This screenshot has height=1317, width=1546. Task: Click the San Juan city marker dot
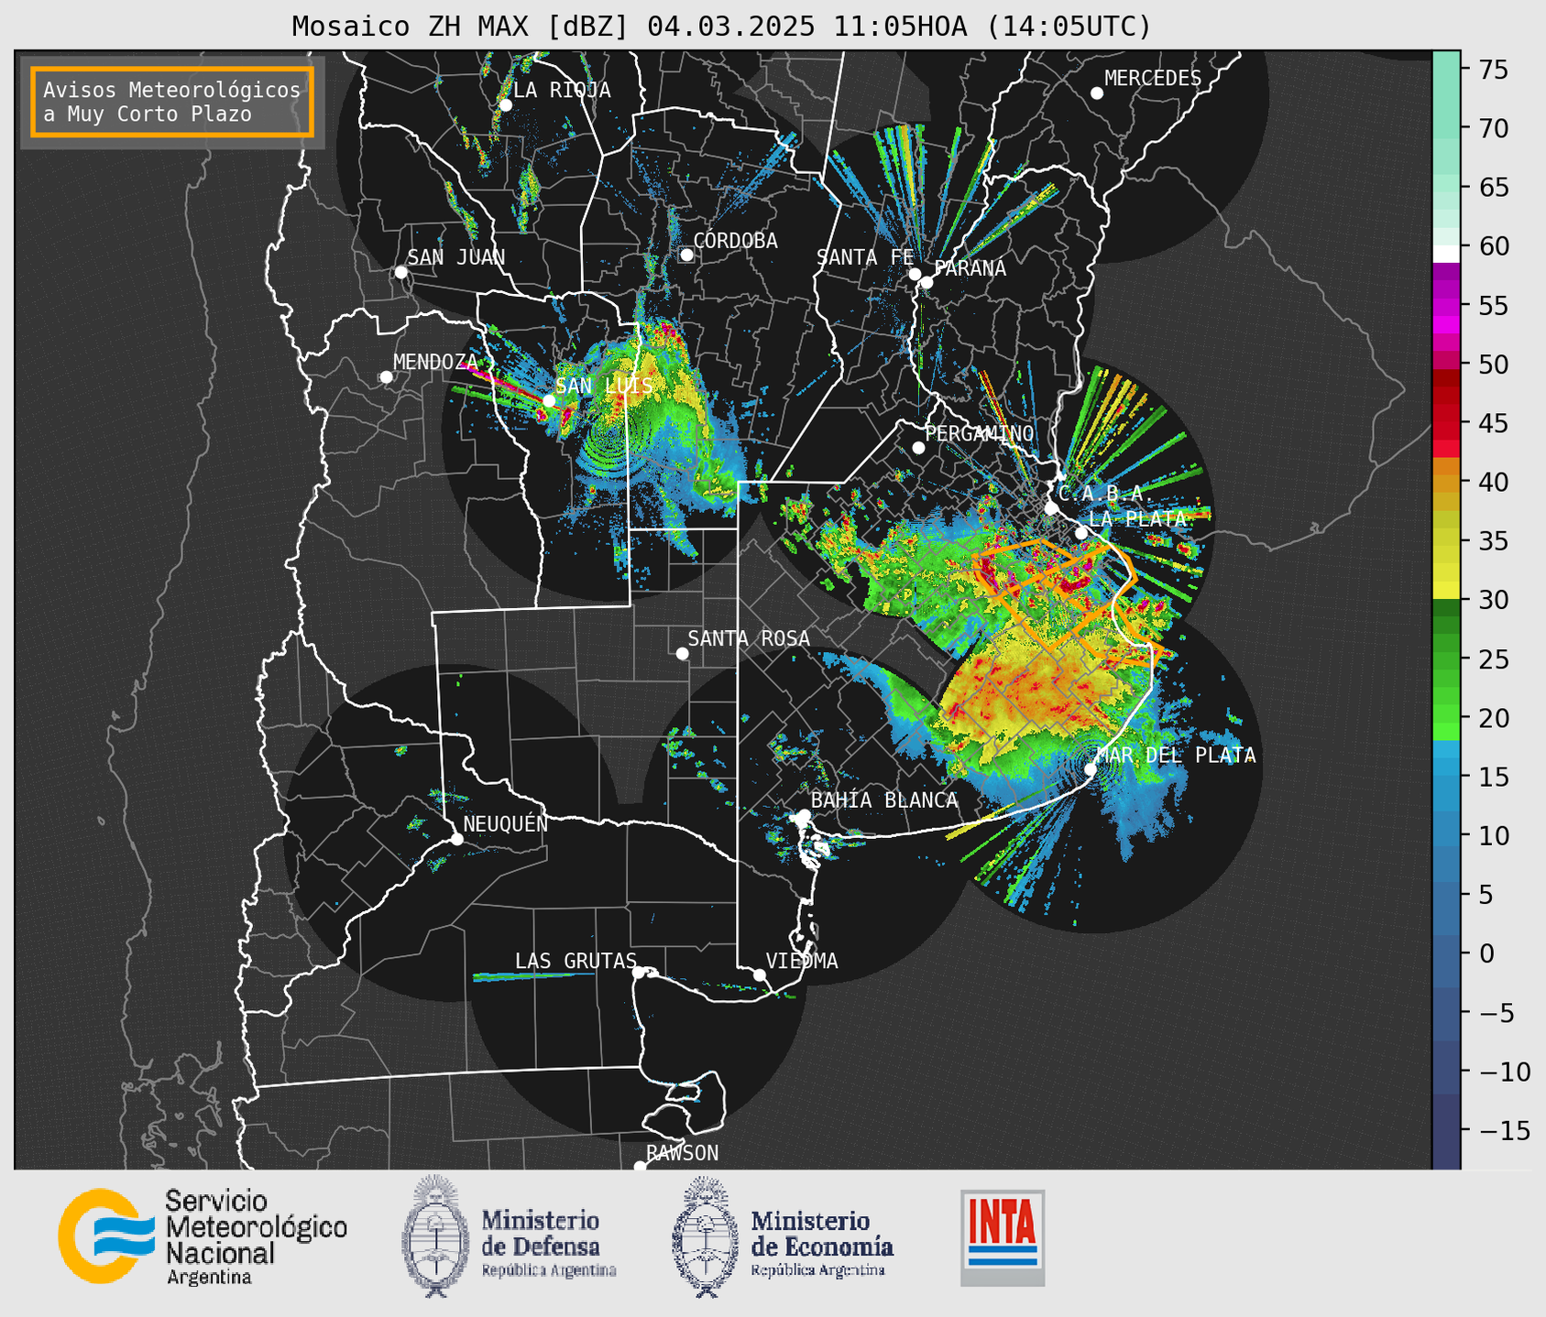400,272
